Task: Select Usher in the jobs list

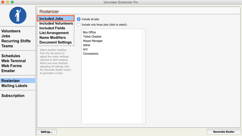Action: [87, 45]
